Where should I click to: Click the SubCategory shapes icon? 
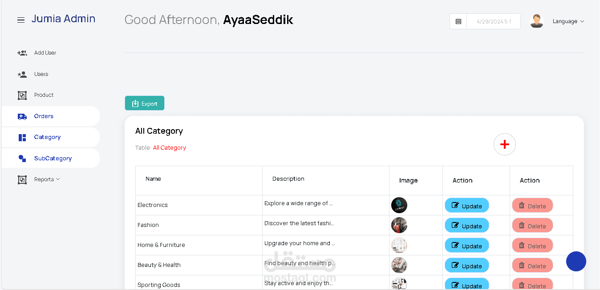click(22, 159)
